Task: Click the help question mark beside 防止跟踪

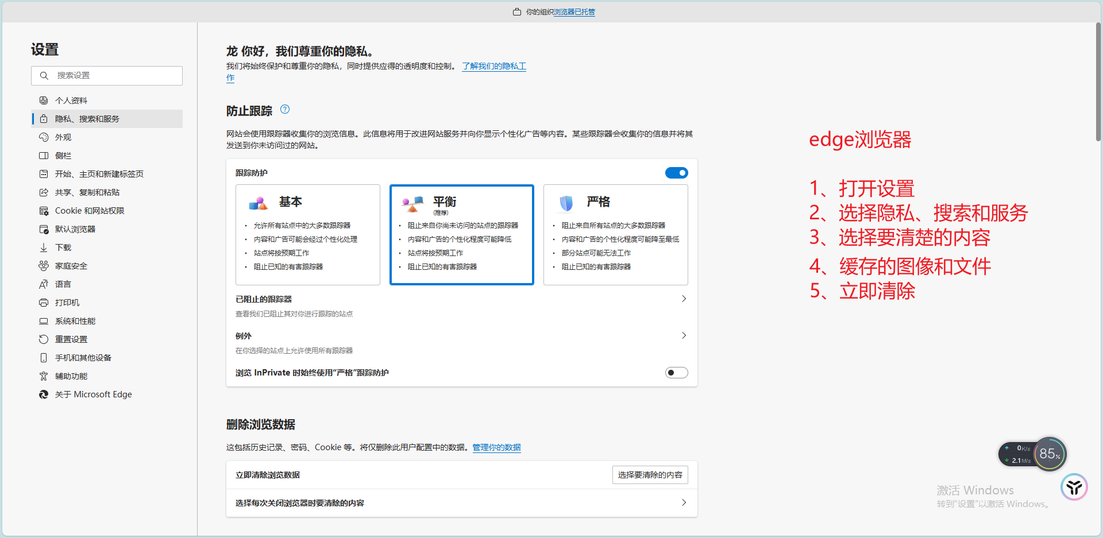Action: pos(285,109)
